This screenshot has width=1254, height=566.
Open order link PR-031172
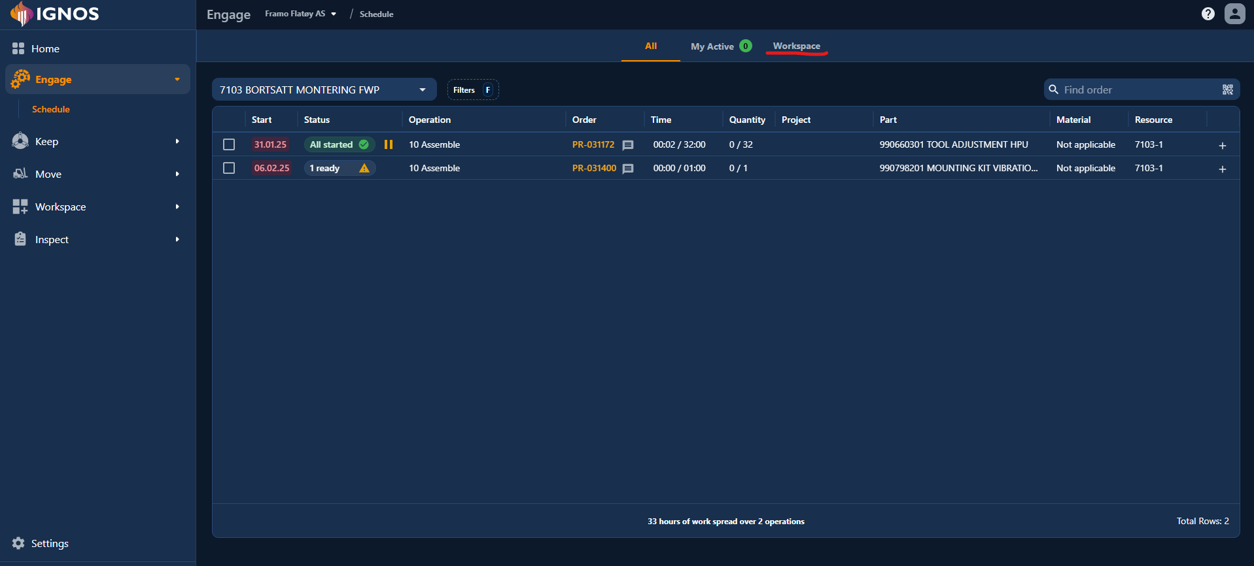[593, 144]
